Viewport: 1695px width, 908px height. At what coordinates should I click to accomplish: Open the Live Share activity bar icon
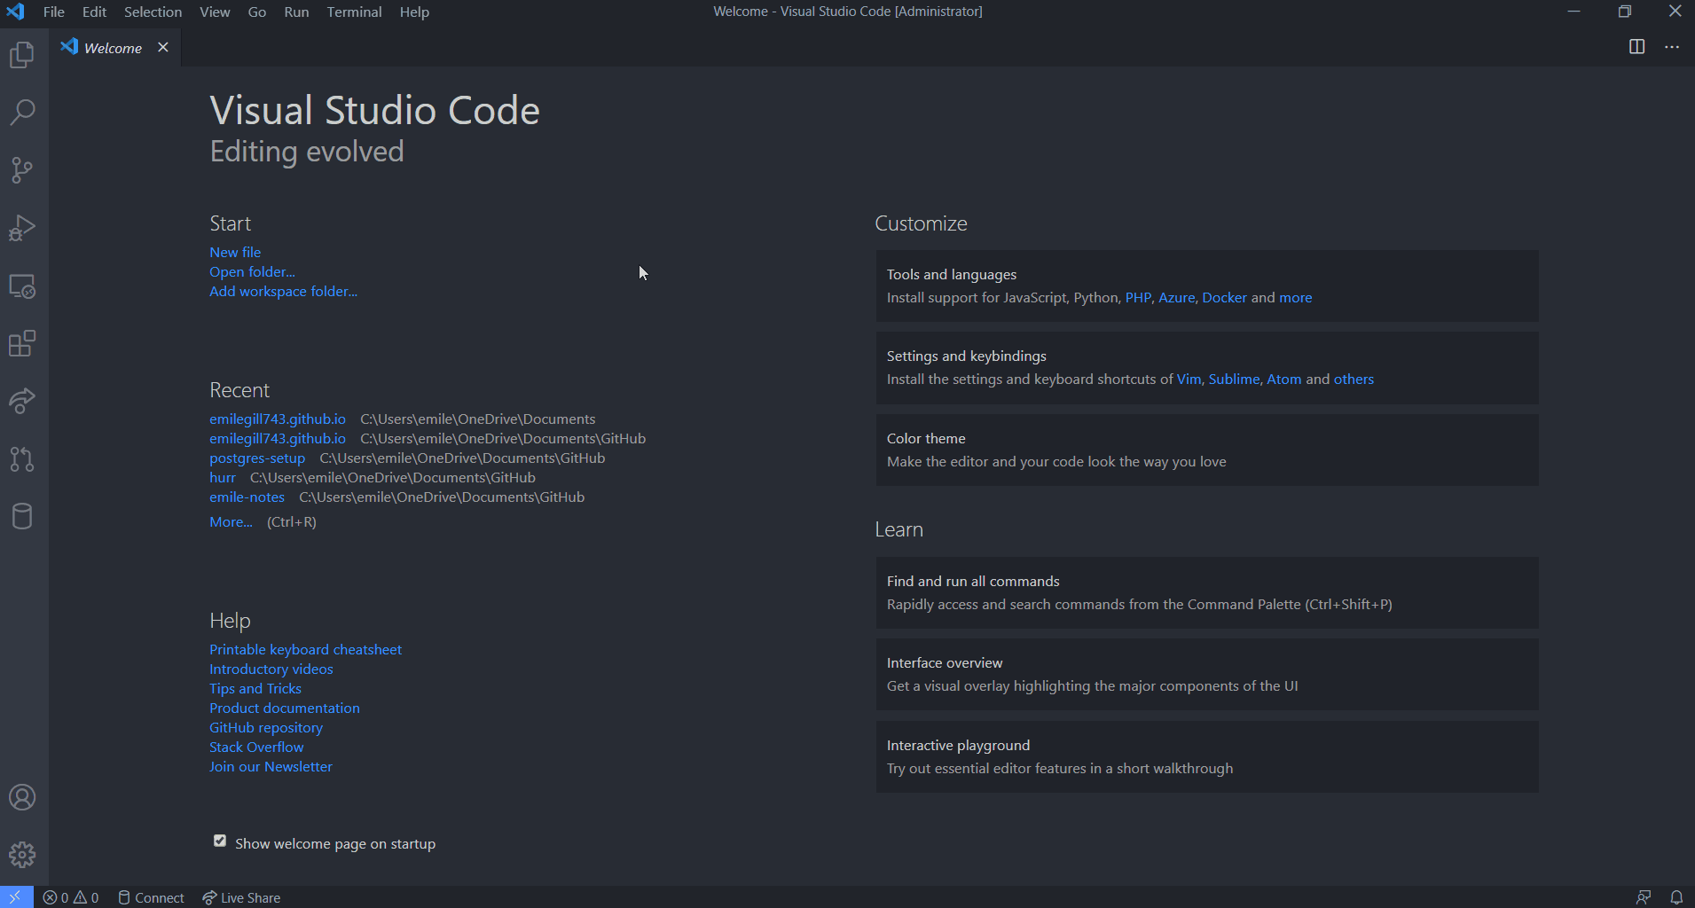(22, 401)
